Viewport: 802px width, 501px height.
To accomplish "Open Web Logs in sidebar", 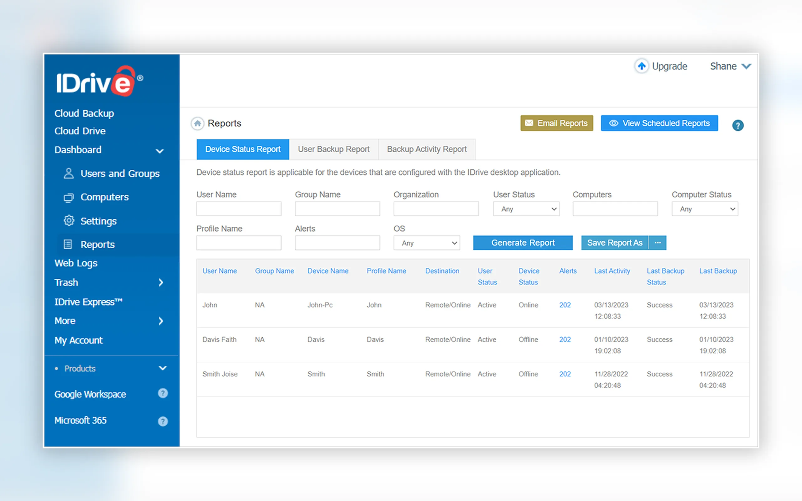I will [x=76, y=263].
